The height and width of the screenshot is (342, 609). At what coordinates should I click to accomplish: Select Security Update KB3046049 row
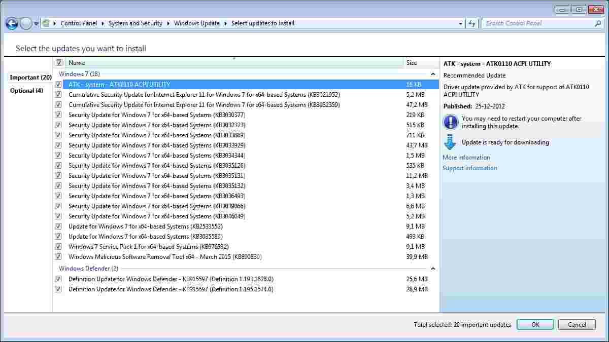[246, 216]
